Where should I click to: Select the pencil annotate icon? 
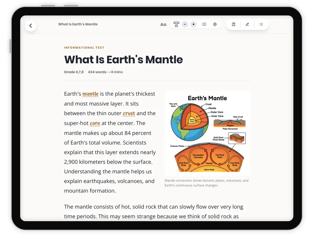(247, 24)
